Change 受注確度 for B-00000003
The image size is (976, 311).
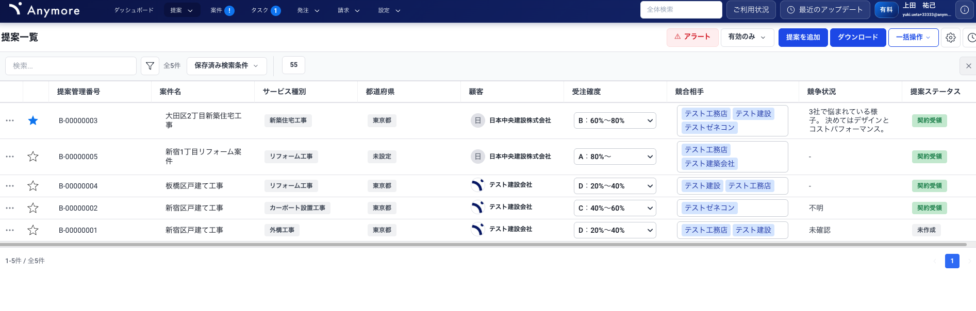[615, 120]
